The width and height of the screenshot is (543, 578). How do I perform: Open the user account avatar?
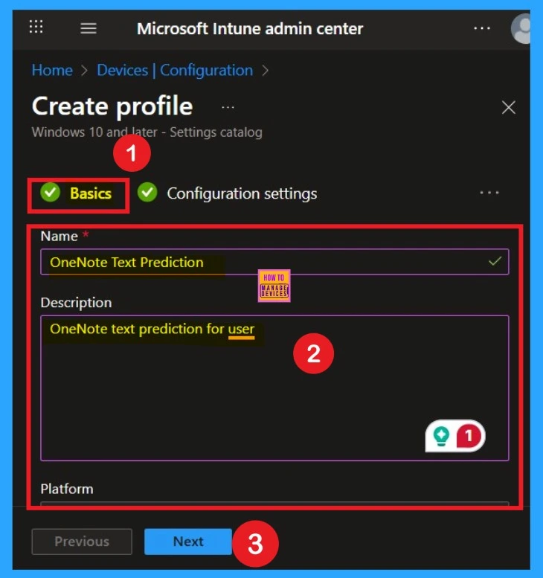521,29
